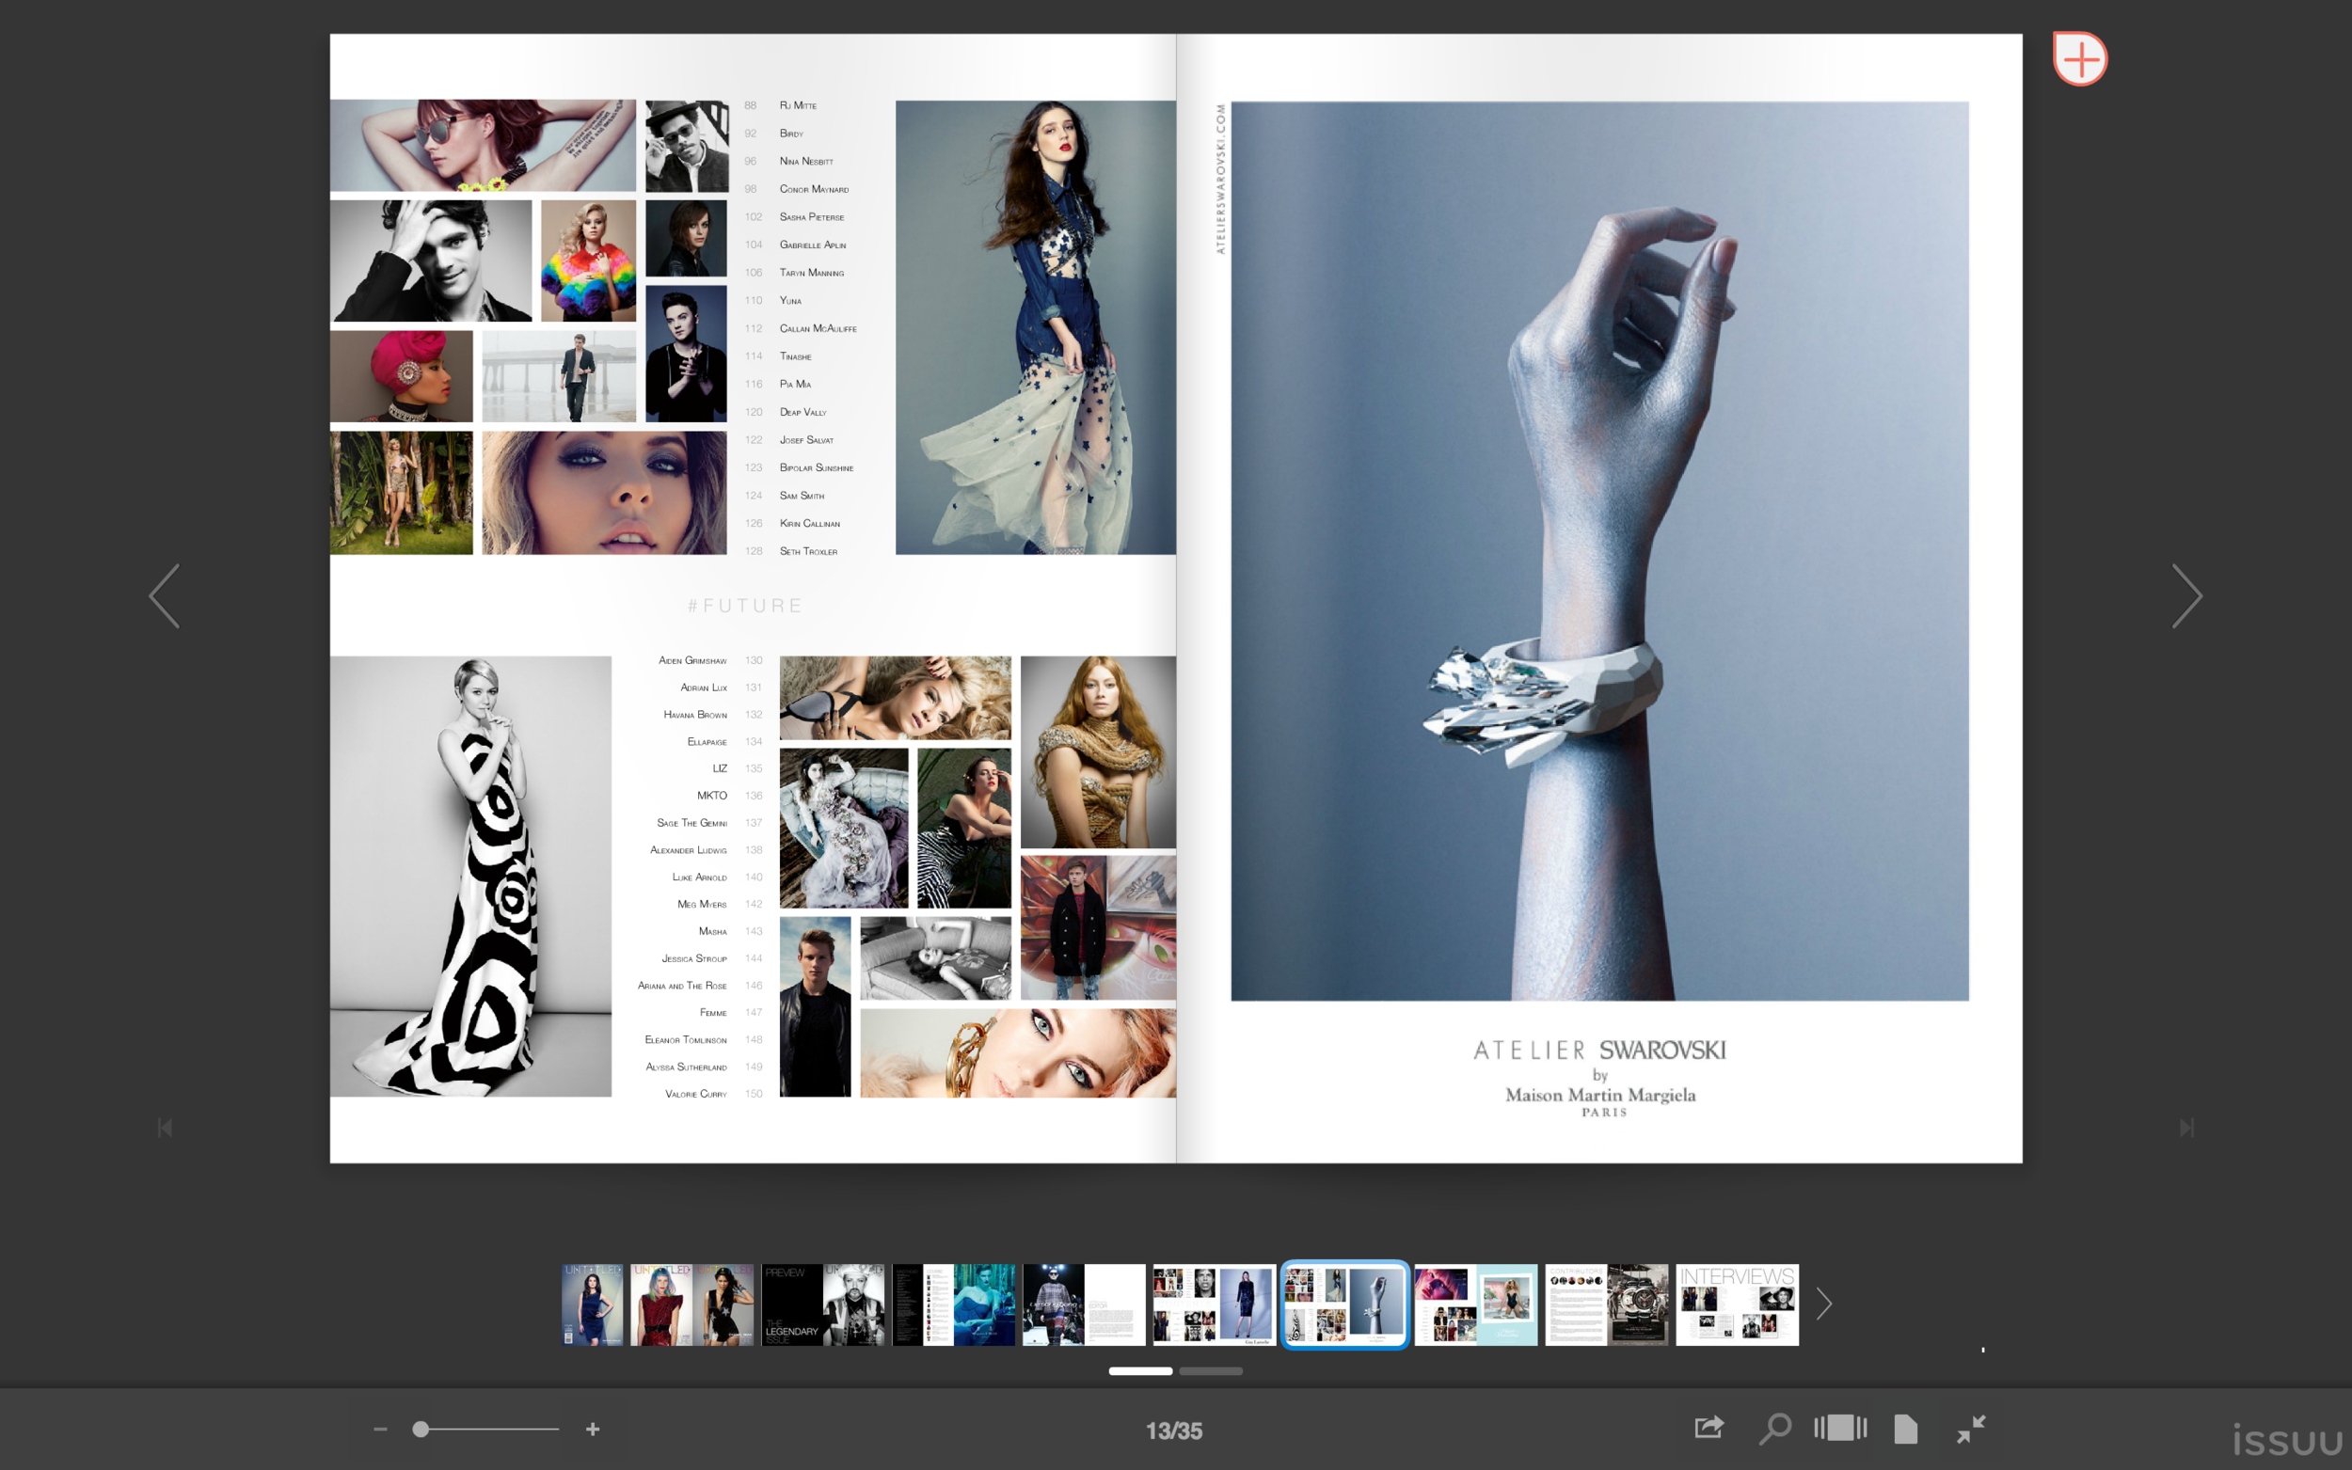Open the teal portrait spread thumbnail
Viewport: 2352px width, 1470px height.
[954, 1304]
